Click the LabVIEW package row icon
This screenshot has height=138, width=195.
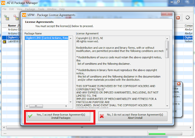click(5, 42)
